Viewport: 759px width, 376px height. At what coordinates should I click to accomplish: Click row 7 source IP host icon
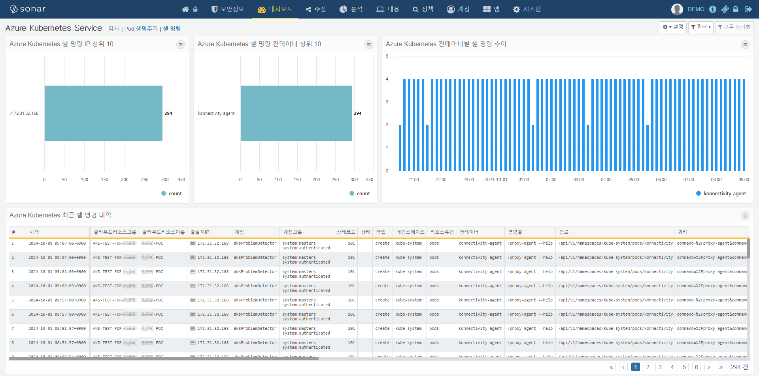pos(193,329)
